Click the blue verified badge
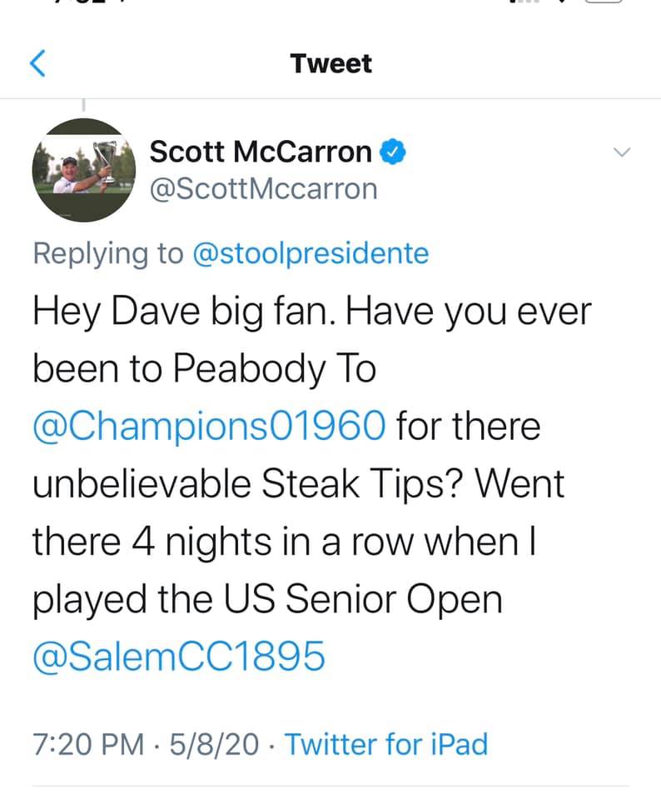 394,152
